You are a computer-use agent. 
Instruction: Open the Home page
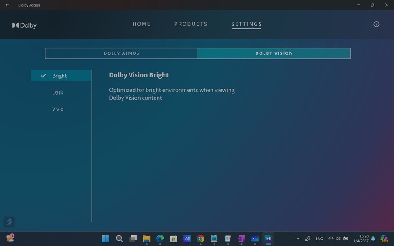click(x=141, y=24)
